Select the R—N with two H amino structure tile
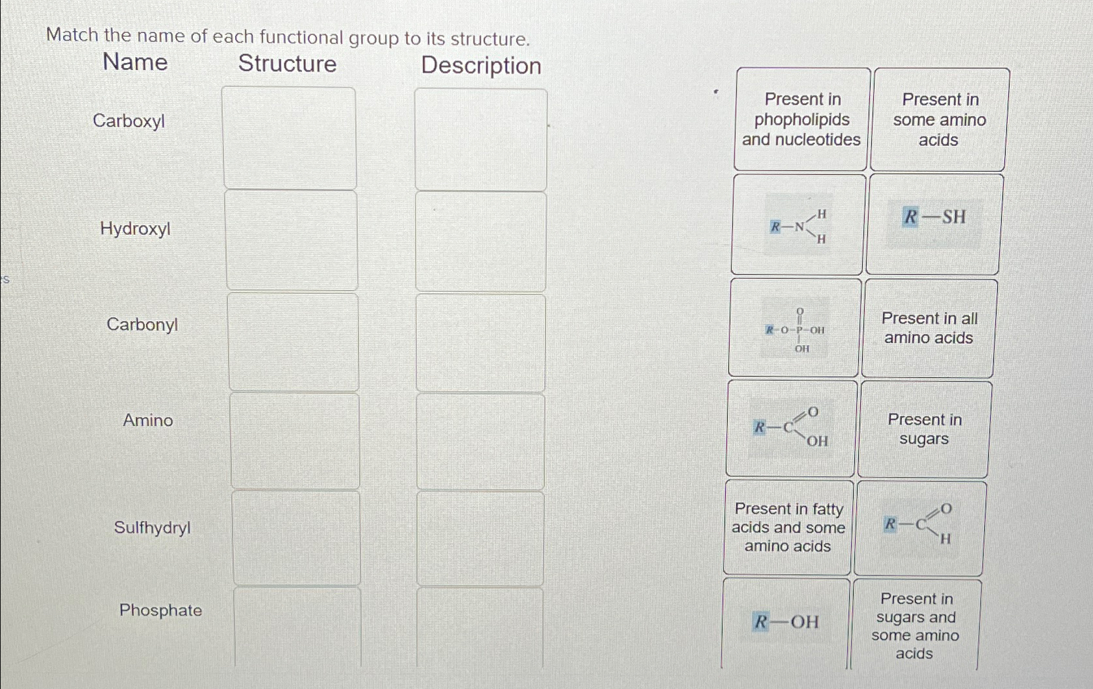 click(x=796, y=226)
